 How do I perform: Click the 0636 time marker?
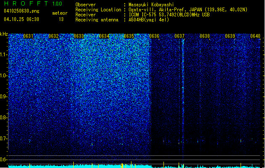(154, 36)
